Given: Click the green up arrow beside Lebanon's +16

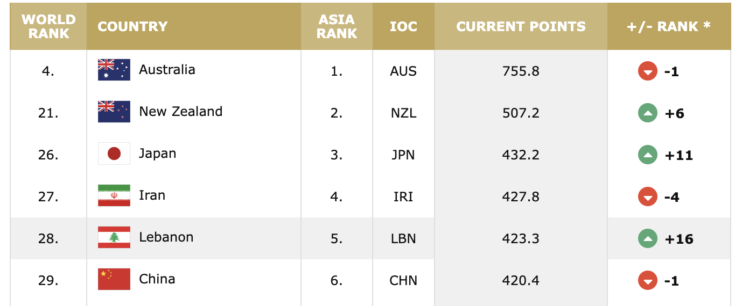Looking at the screenshot, I should [648, 238].
